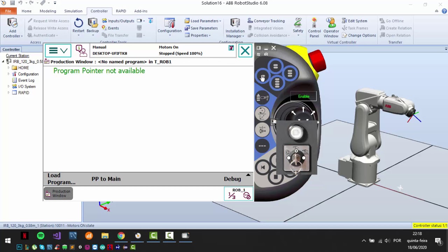Switch to the Modeling tab
Screen dimensions: 448x252
coord(48,11)
